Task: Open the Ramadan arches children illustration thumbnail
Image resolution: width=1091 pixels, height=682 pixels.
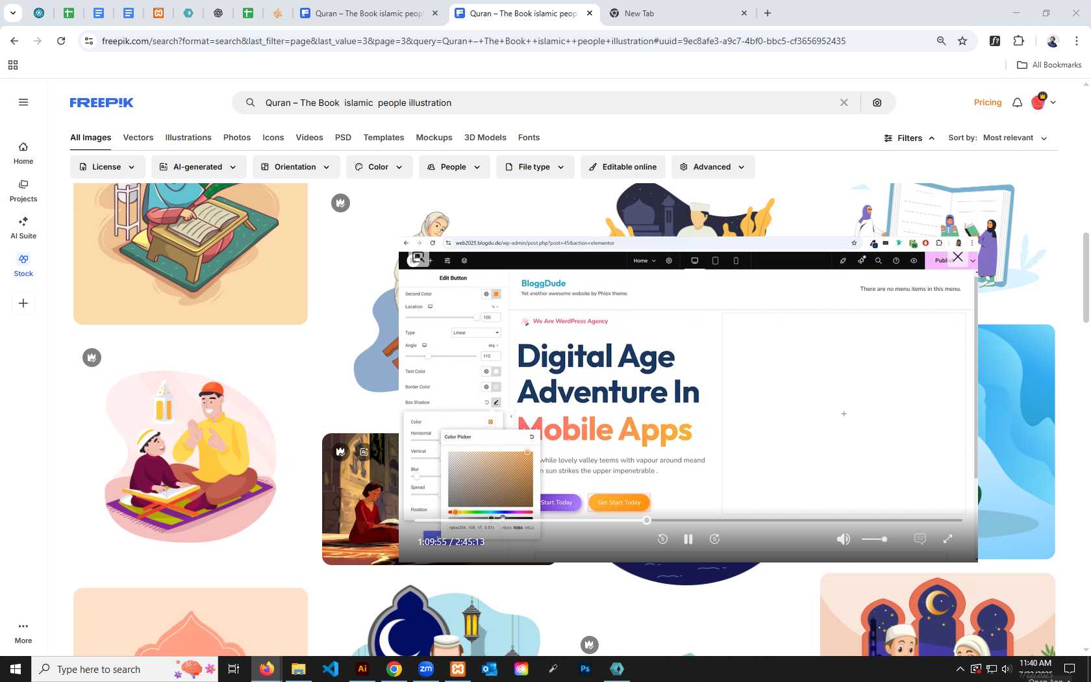Action: click(937, 614)
